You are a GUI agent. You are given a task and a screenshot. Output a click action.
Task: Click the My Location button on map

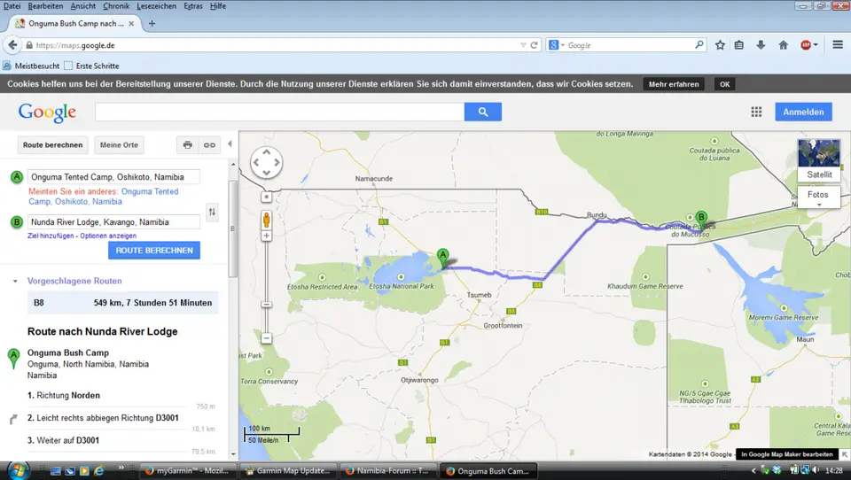(x=266, y=197)
